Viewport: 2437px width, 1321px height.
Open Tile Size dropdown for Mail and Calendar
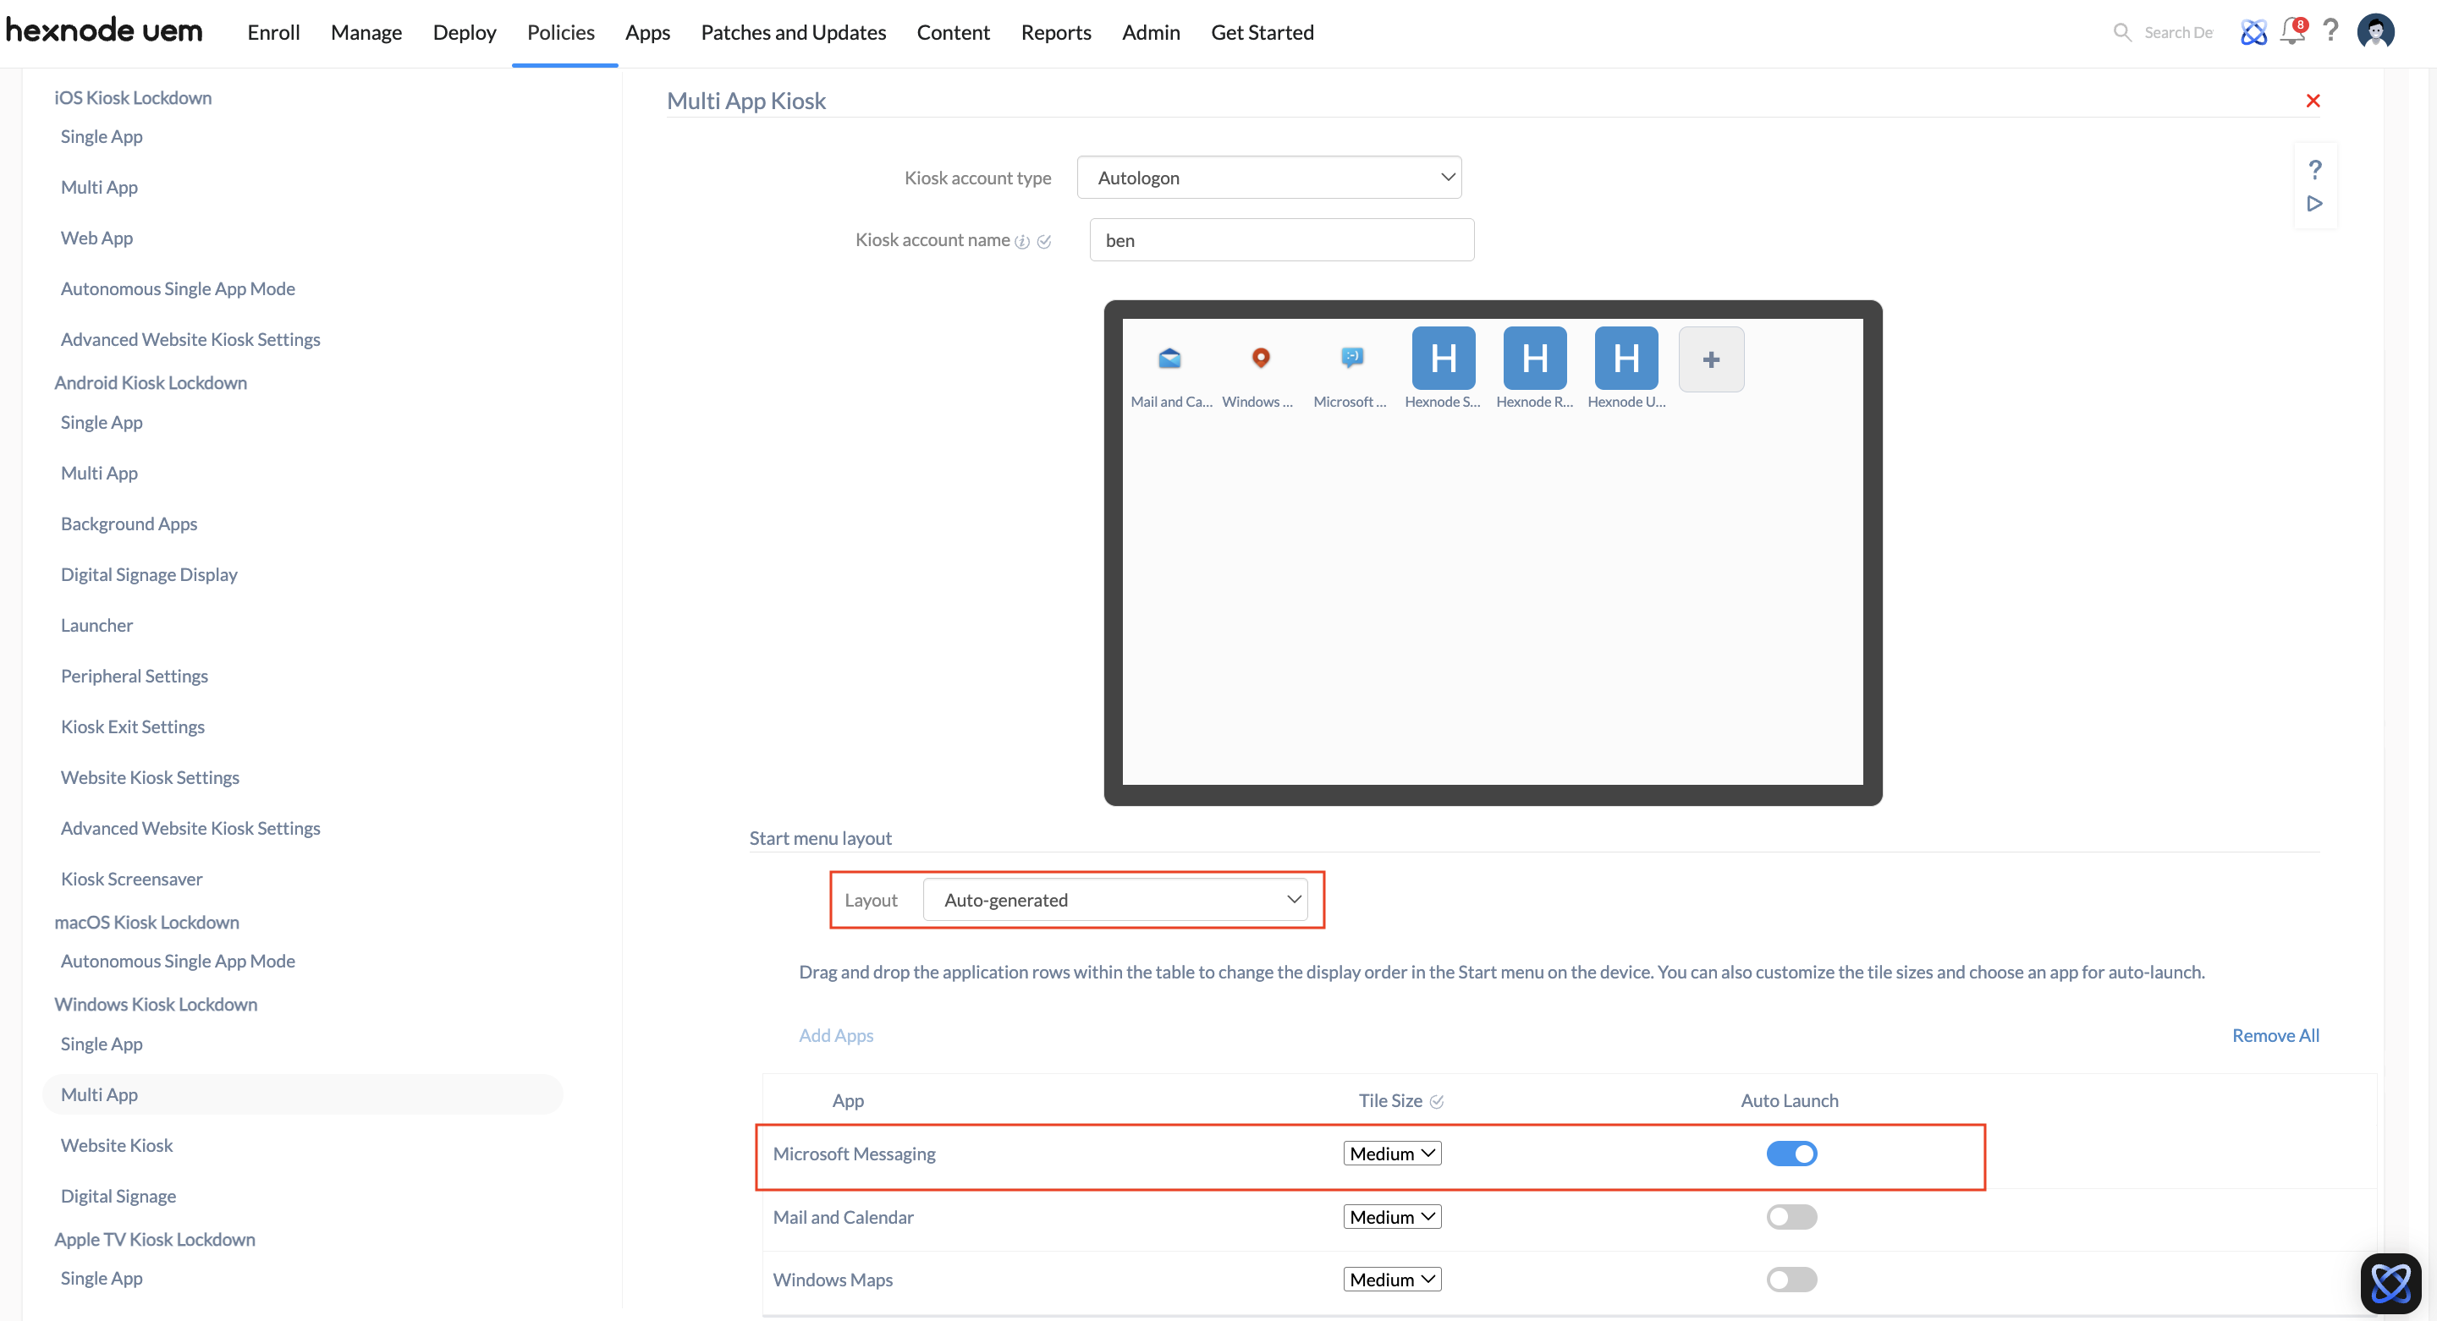(1392, 1217)
